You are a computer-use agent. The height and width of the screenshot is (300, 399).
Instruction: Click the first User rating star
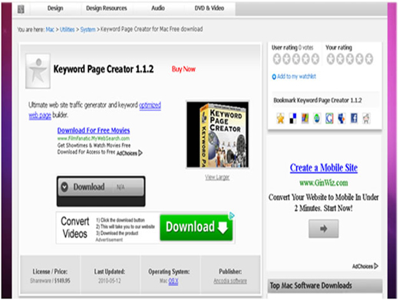tap(277, 59)
